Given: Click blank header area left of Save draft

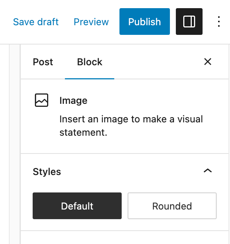Looking at the screenshot, I should click(6, 22).
